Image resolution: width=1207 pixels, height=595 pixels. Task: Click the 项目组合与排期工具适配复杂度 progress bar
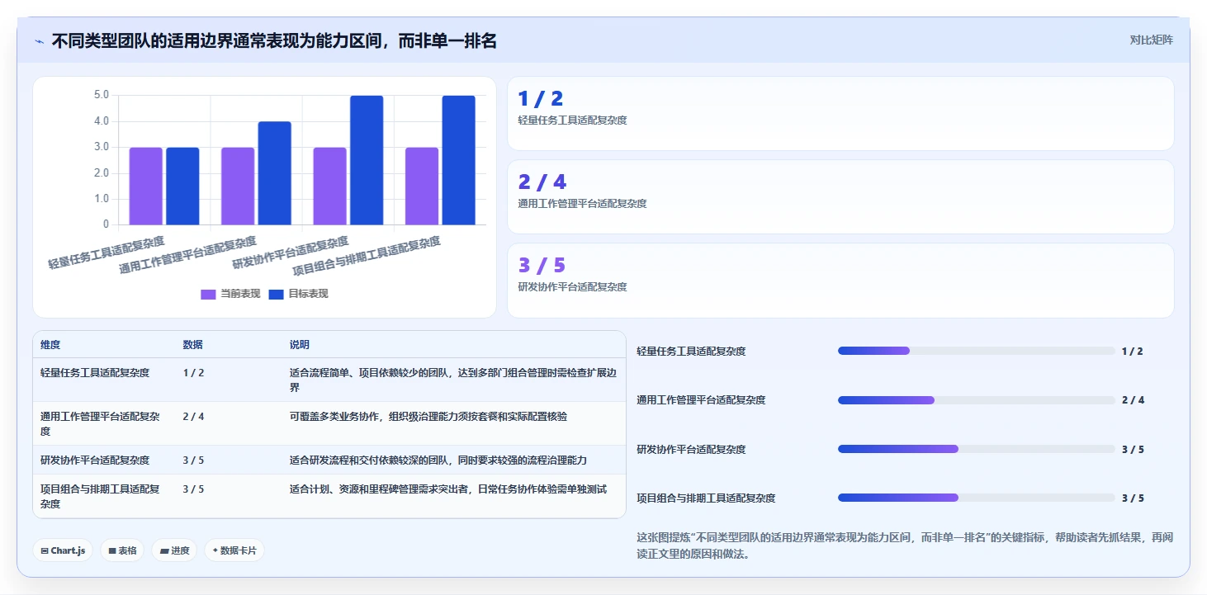tap(977, 498)
